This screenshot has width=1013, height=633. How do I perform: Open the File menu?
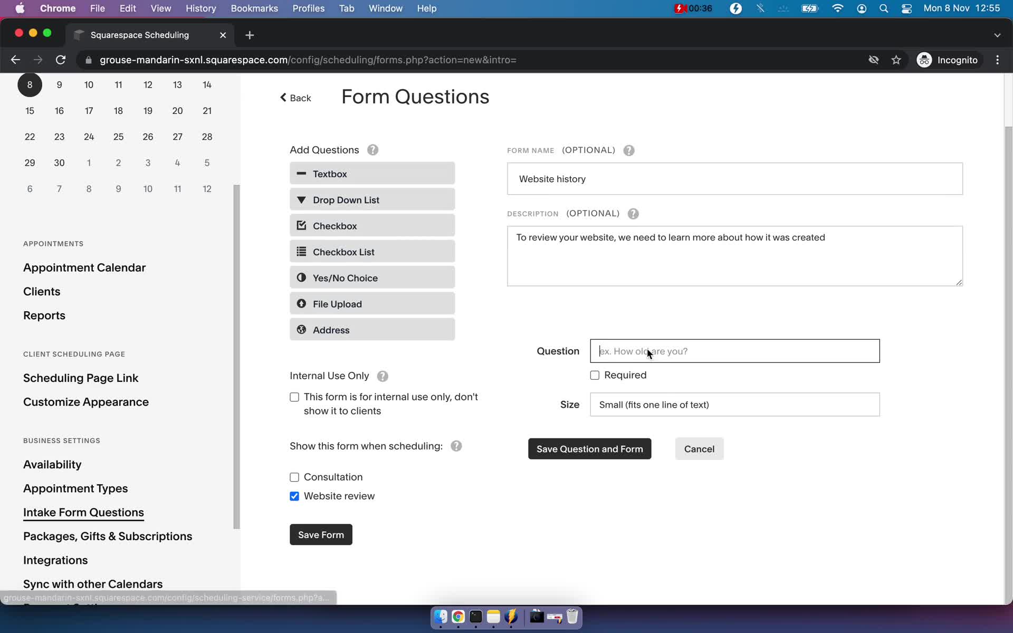[97, 8]
